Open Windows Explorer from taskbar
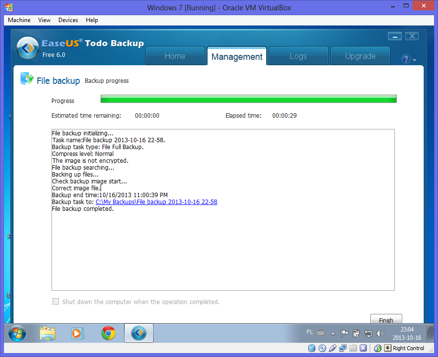This screenshot has width=438, height=357. pyautogui.click(x=48, y=333)
